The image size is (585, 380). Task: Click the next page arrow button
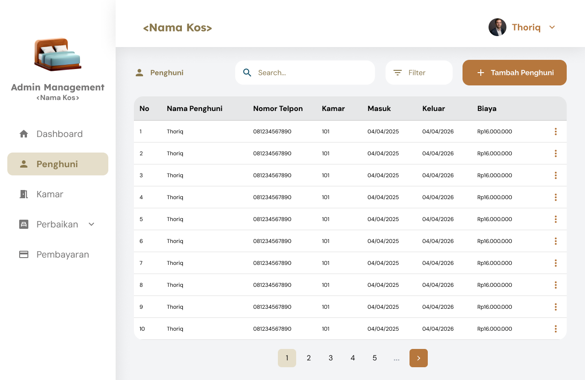tap(418, 358)
